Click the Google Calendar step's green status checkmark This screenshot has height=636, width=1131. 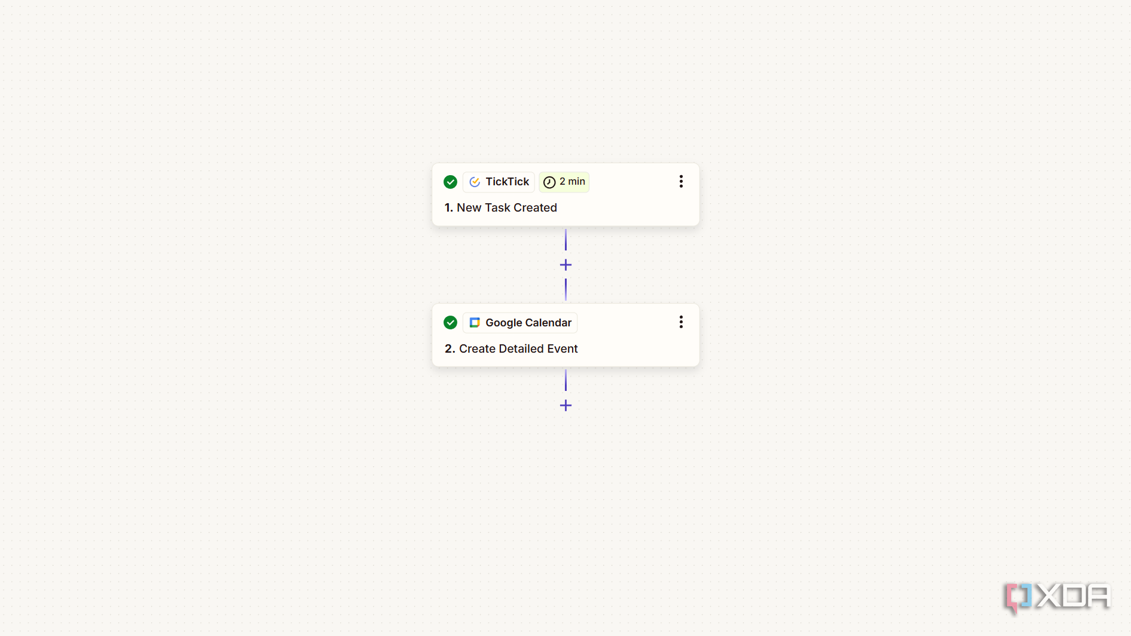451,323
